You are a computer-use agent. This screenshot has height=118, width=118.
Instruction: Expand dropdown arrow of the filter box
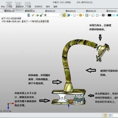(x=60, y=15)
